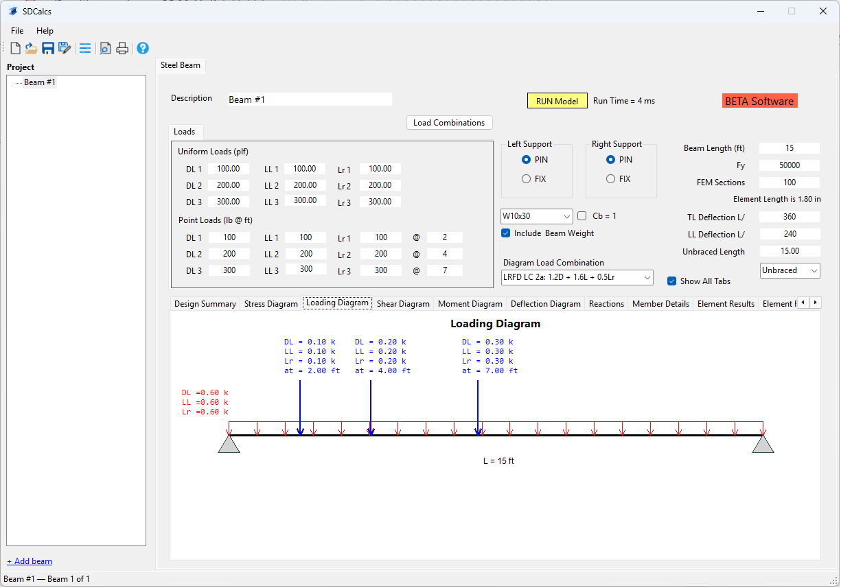Click the Save floppy disk icon
This screenshot has width=841, height=588.
48,48
